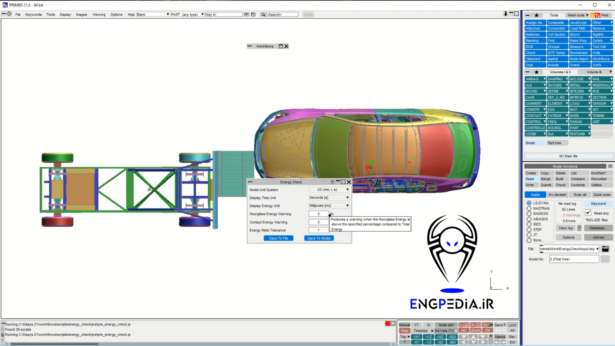Open the Blank dropdown in top toolbar
The height and width of the screenshot is (346, 615).
[153, 15]
